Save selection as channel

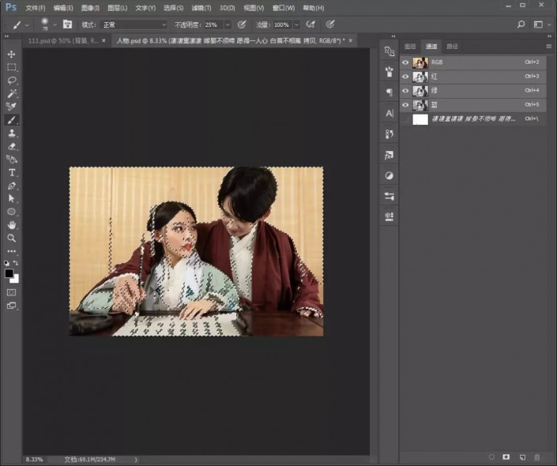506,457
